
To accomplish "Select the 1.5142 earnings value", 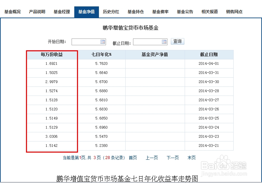I will (x=51, y=146).
